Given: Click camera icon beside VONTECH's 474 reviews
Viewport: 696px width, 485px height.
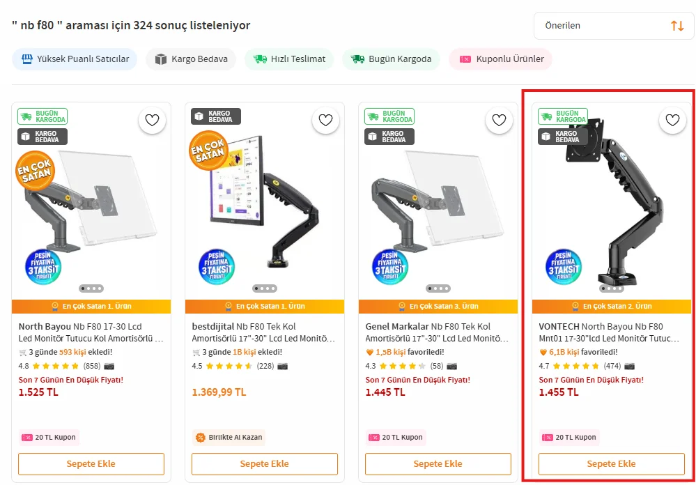Looking at the screenshot, I should 630,366.
